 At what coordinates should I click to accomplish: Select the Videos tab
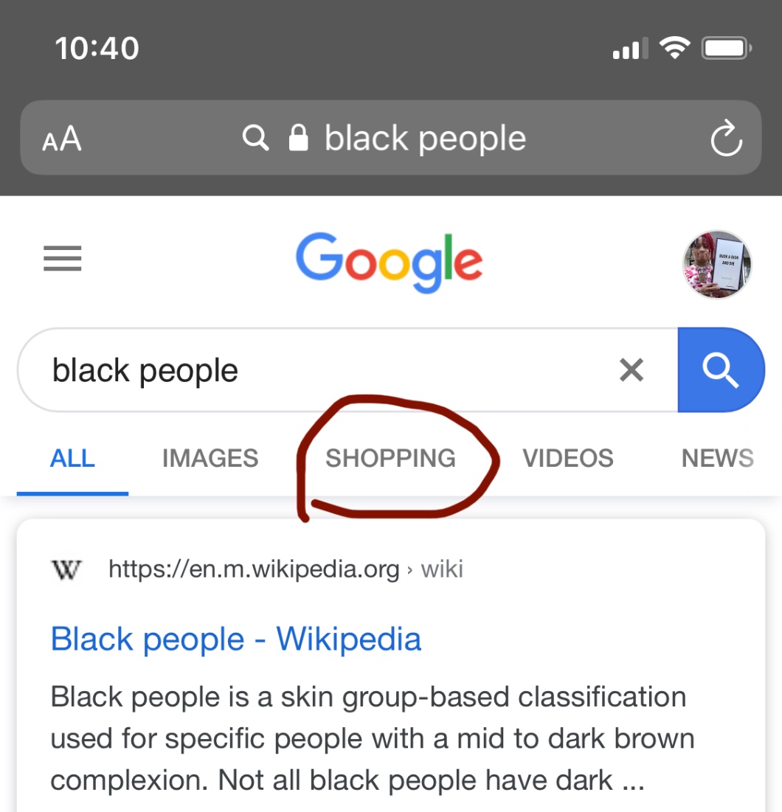point(567,458)
